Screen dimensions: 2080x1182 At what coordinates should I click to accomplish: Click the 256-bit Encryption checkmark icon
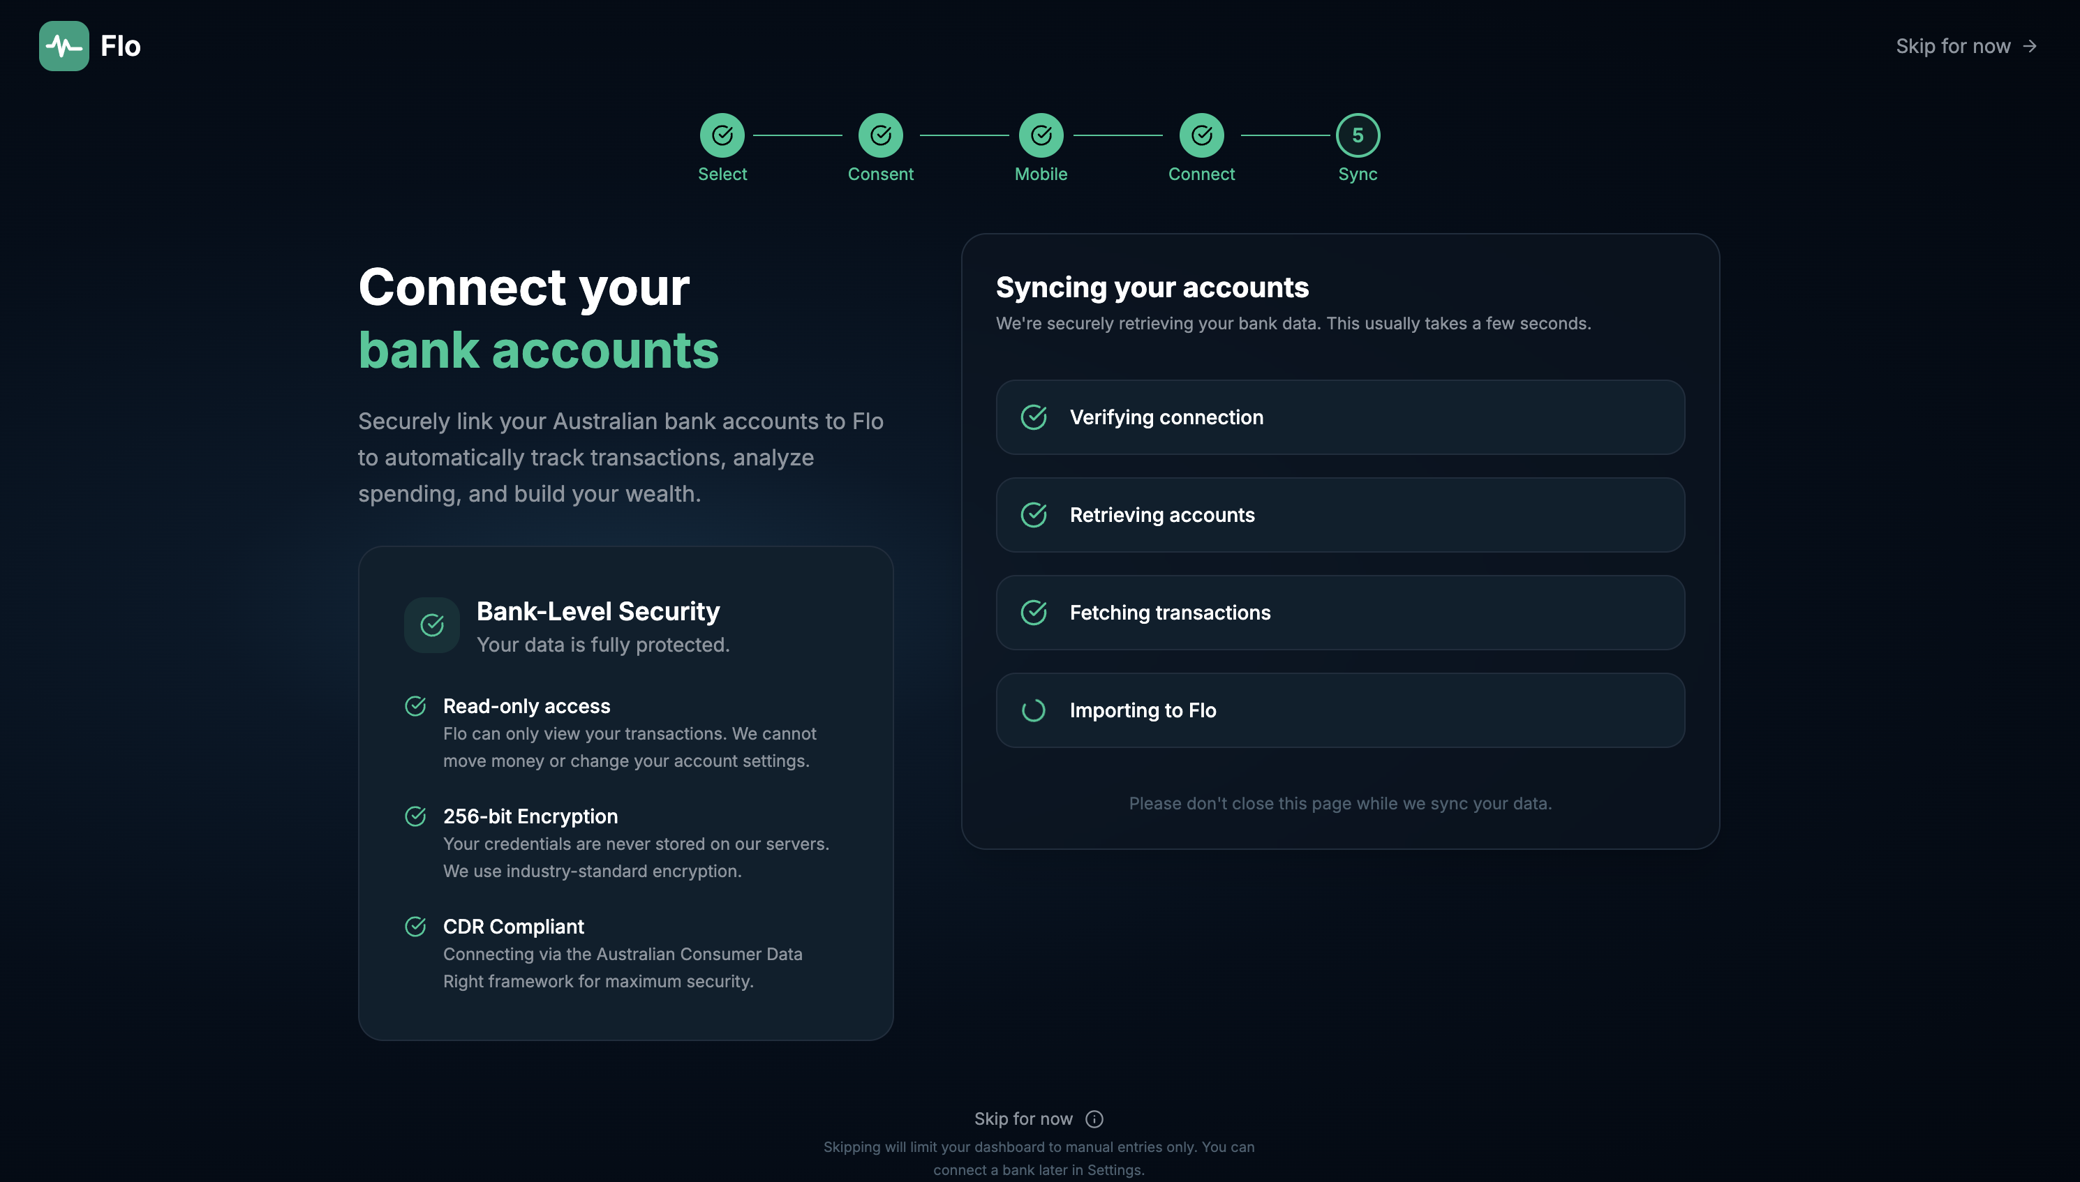pos(416,816)
